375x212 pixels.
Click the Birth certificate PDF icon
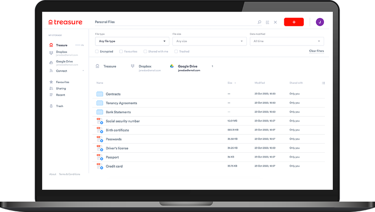tap(100, 130)
